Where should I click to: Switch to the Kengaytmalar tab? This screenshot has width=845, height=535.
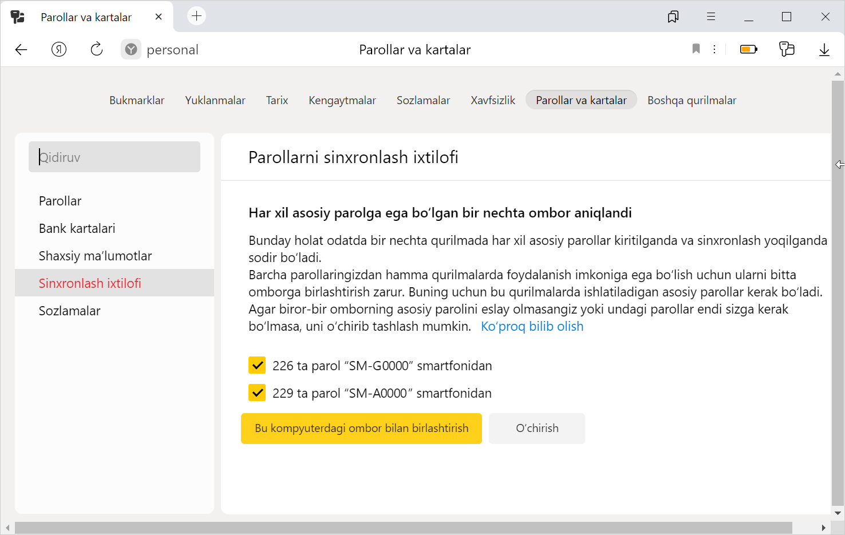tap(342, 100)
